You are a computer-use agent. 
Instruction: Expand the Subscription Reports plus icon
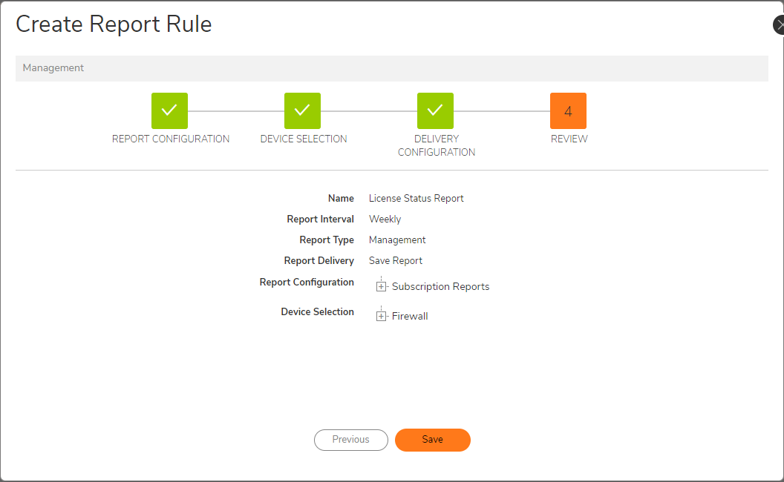click(382, 287)
